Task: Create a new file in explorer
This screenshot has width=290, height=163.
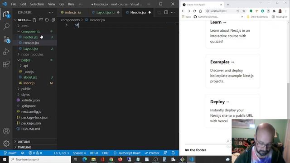Action: 34,20
